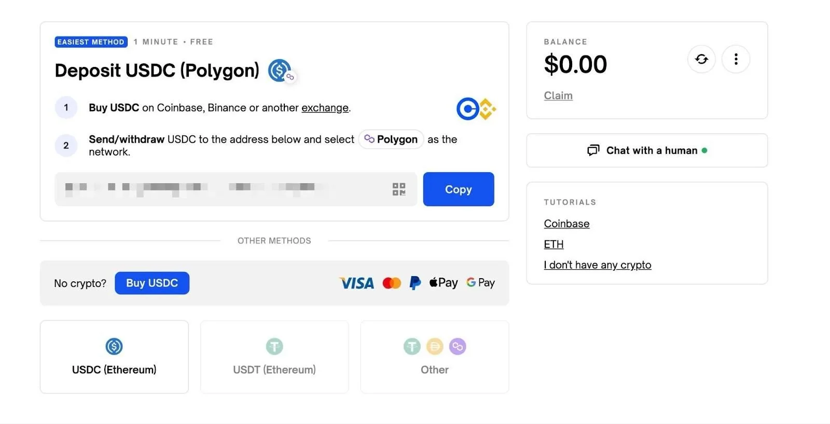
Task: Click the Coinbase logo icon in step 1
Action: (x=467, y=109)
